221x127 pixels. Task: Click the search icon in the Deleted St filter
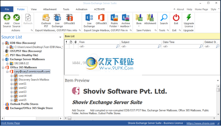[x=218, y=46]
